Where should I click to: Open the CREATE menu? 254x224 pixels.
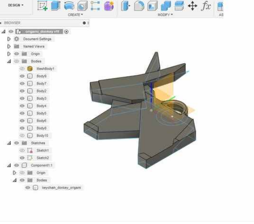[75, 15]
